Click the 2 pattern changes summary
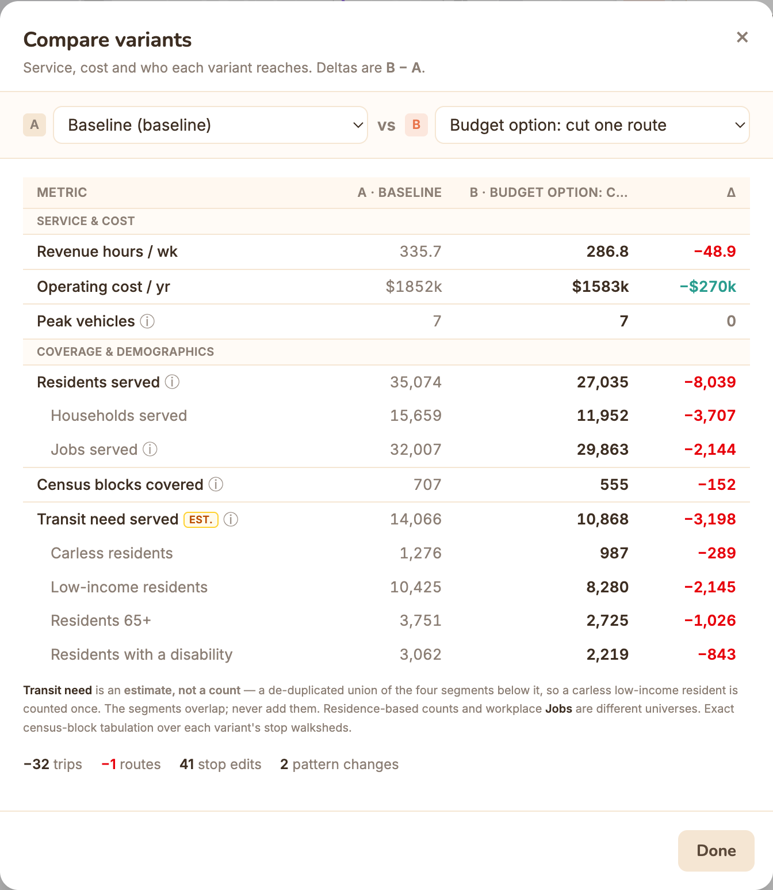This screenshot has width=773, height=890. [x=339, y=765]
